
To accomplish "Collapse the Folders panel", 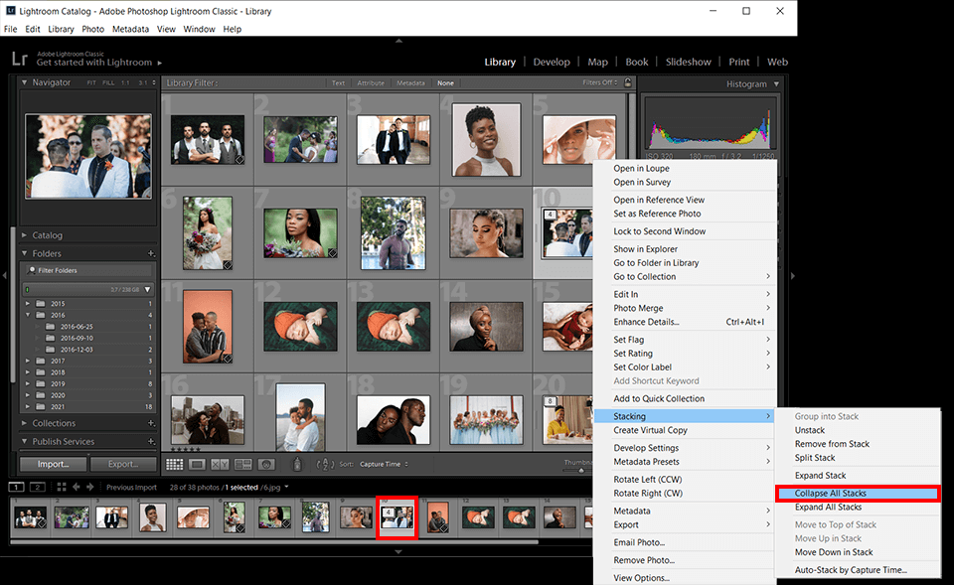I will (24, 253).
